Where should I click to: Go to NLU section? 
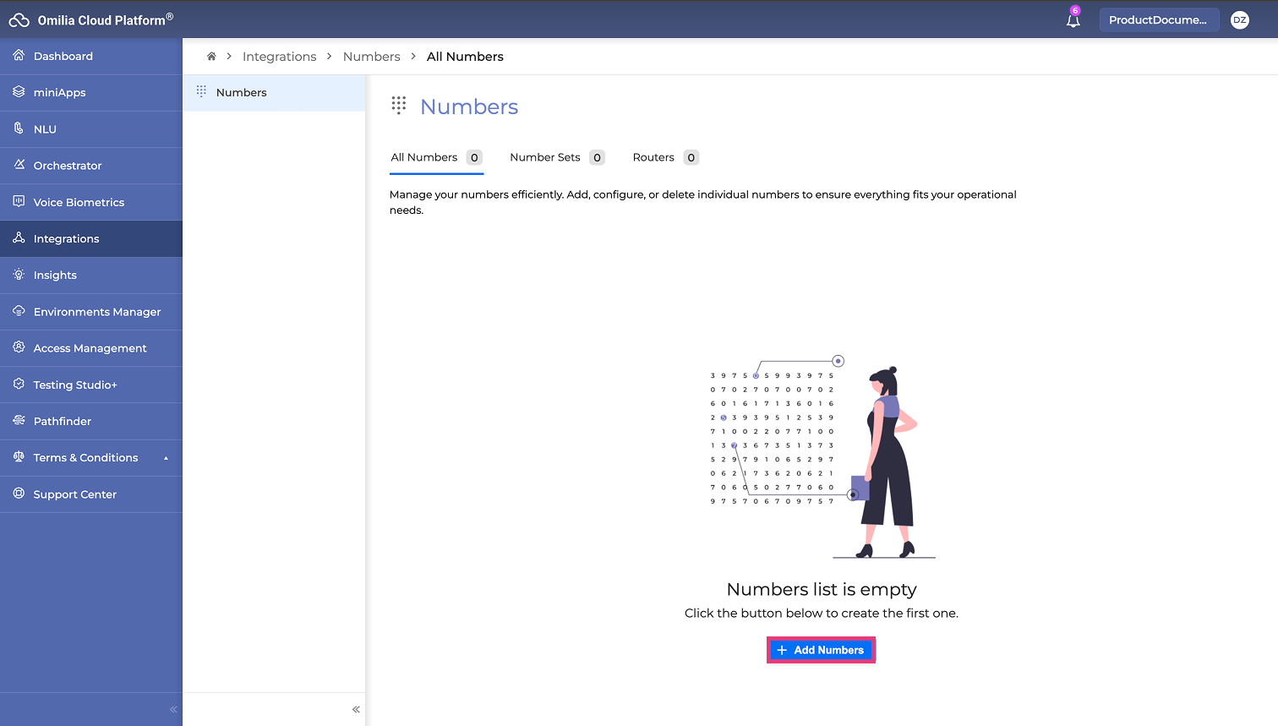[x=45, y=129]
